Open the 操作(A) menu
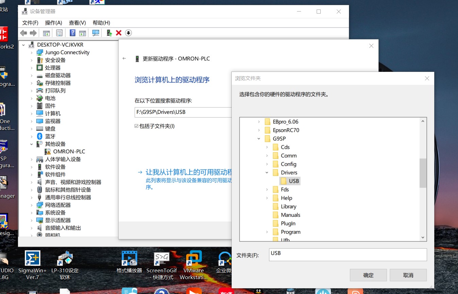This screenshot has height=294, width=458. tap(53, 23)
